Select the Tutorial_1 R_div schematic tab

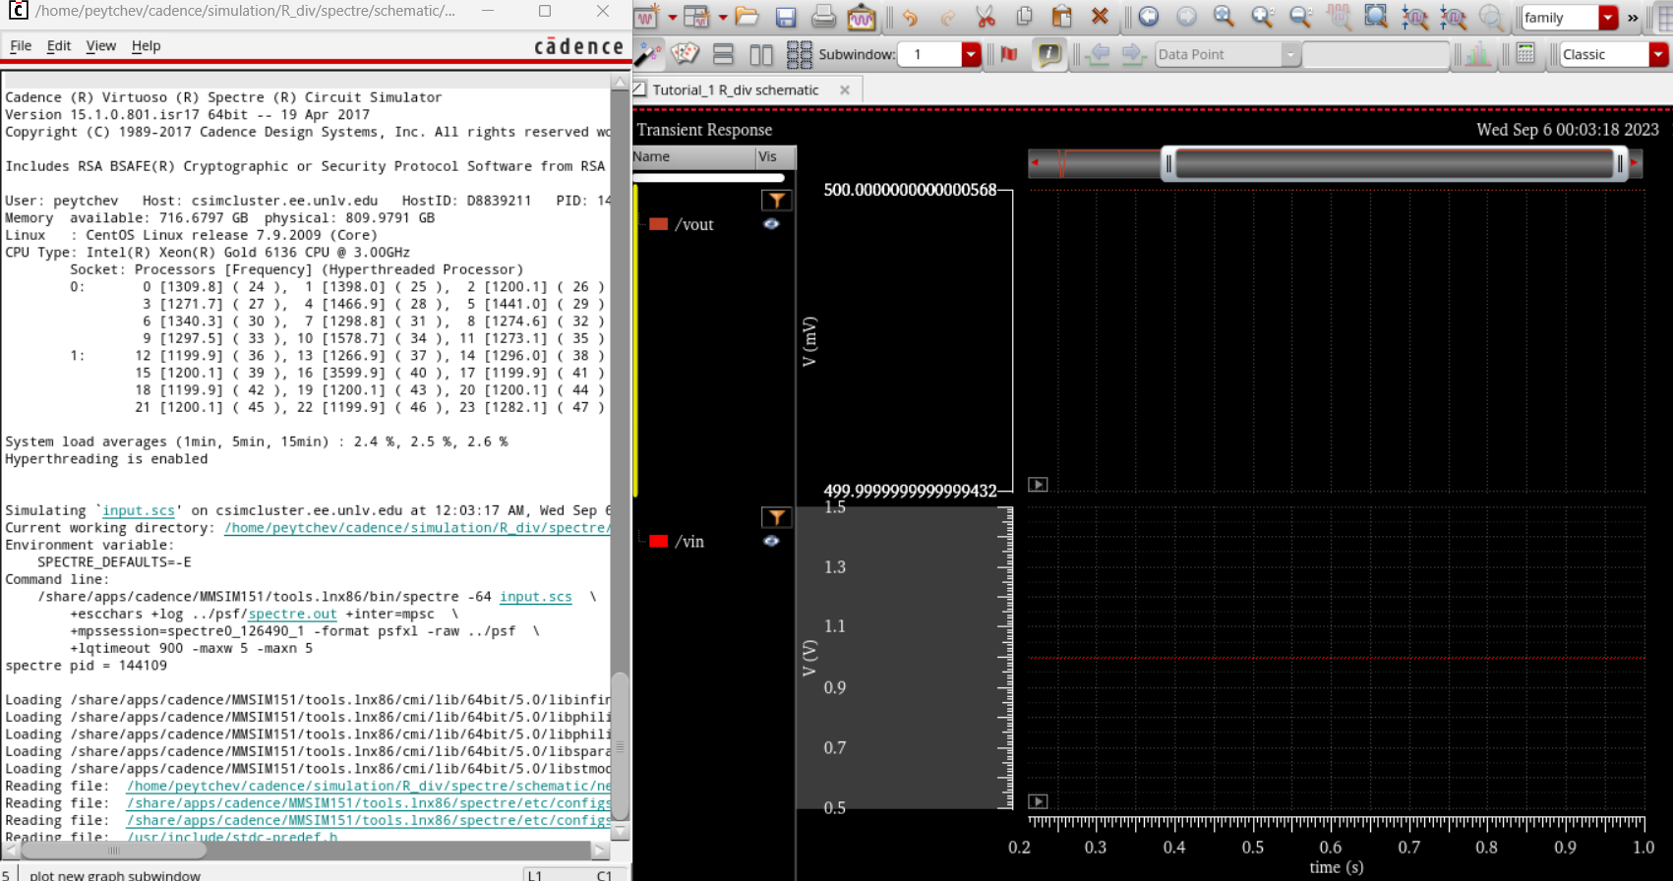735,89
